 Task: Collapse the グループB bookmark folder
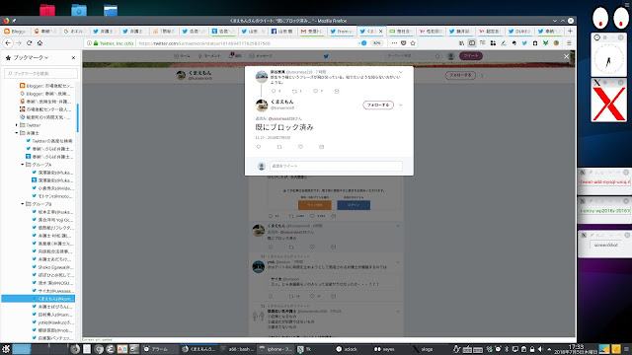(23, 204)
